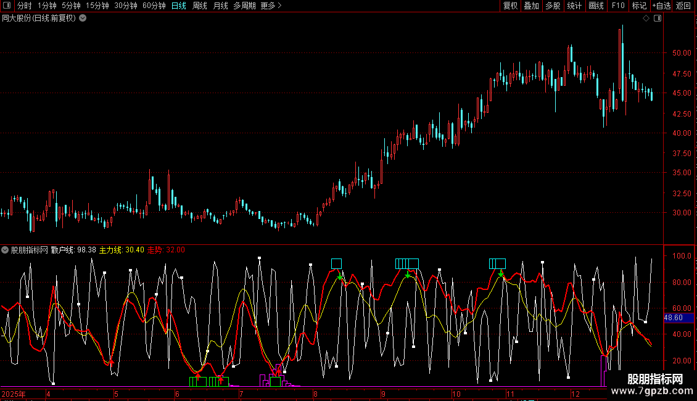Toggle the right side panel icon
The height and width of the screenshot is (401, 697).
coord(658,19)
